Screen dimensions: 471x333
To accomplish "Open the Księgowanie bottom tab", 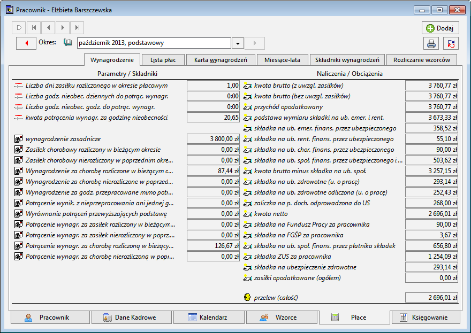I will click(426, 317).
